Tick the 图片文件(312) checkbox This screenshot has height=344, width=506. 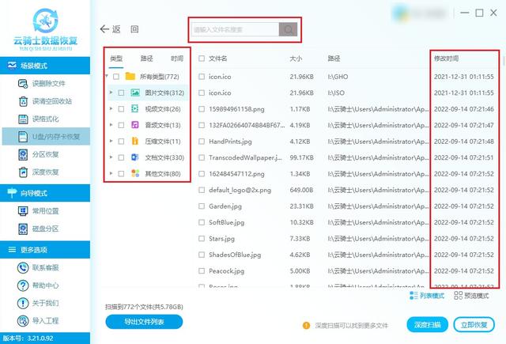point(121,93)
